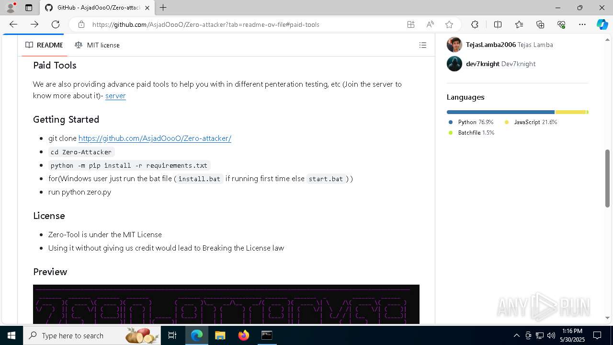This screenshot has height=345, width=613.
Task: Open Browser essentials heart icon
Action: click(x=561, y=24)
